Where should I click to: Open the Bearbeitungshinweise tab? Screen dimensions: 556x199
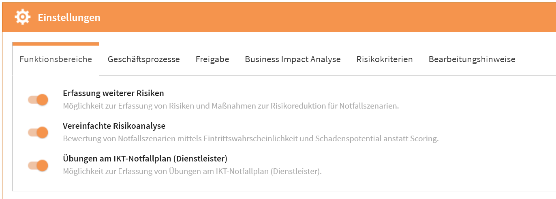coord(472,59)
